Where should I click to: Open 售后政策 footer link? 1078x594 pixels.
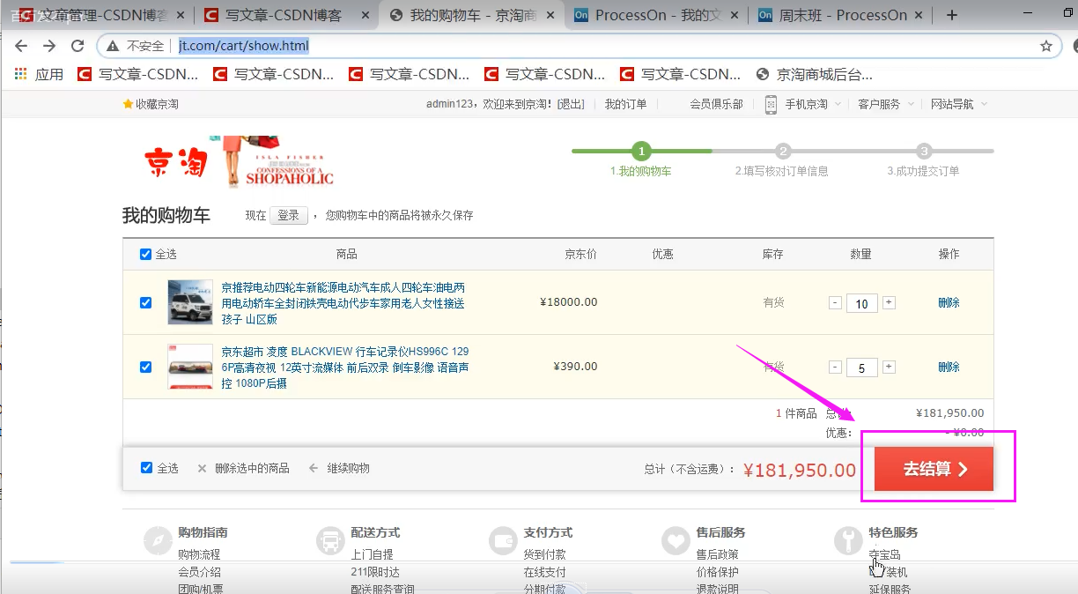pos(717,554)
